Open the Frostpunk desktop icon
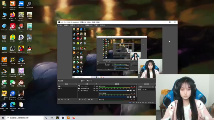This screenshot has width=214, height=120. (30, 4)
